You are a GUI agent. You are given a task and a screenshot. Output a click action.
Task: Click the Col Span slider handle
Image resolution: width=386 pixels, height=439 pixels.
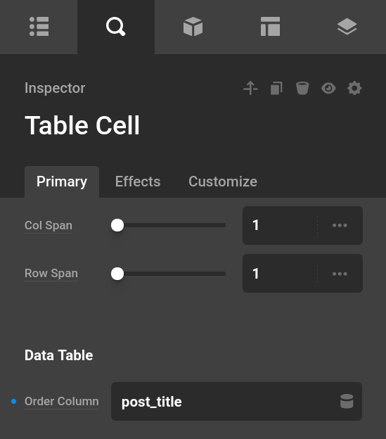[117, 225]
